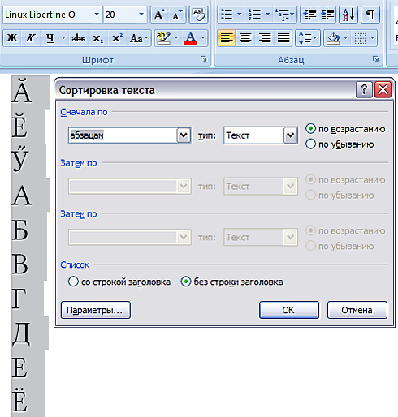Viewport: 398px width, 417px height.
Task: Click the Bold (Ж) button
Action: [12, 38]
